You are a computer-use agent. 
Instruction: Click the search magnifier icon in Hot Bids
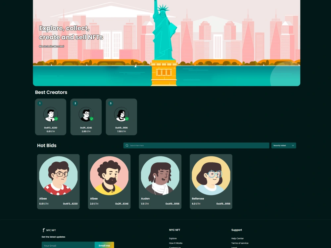click(x=127, y=145)
